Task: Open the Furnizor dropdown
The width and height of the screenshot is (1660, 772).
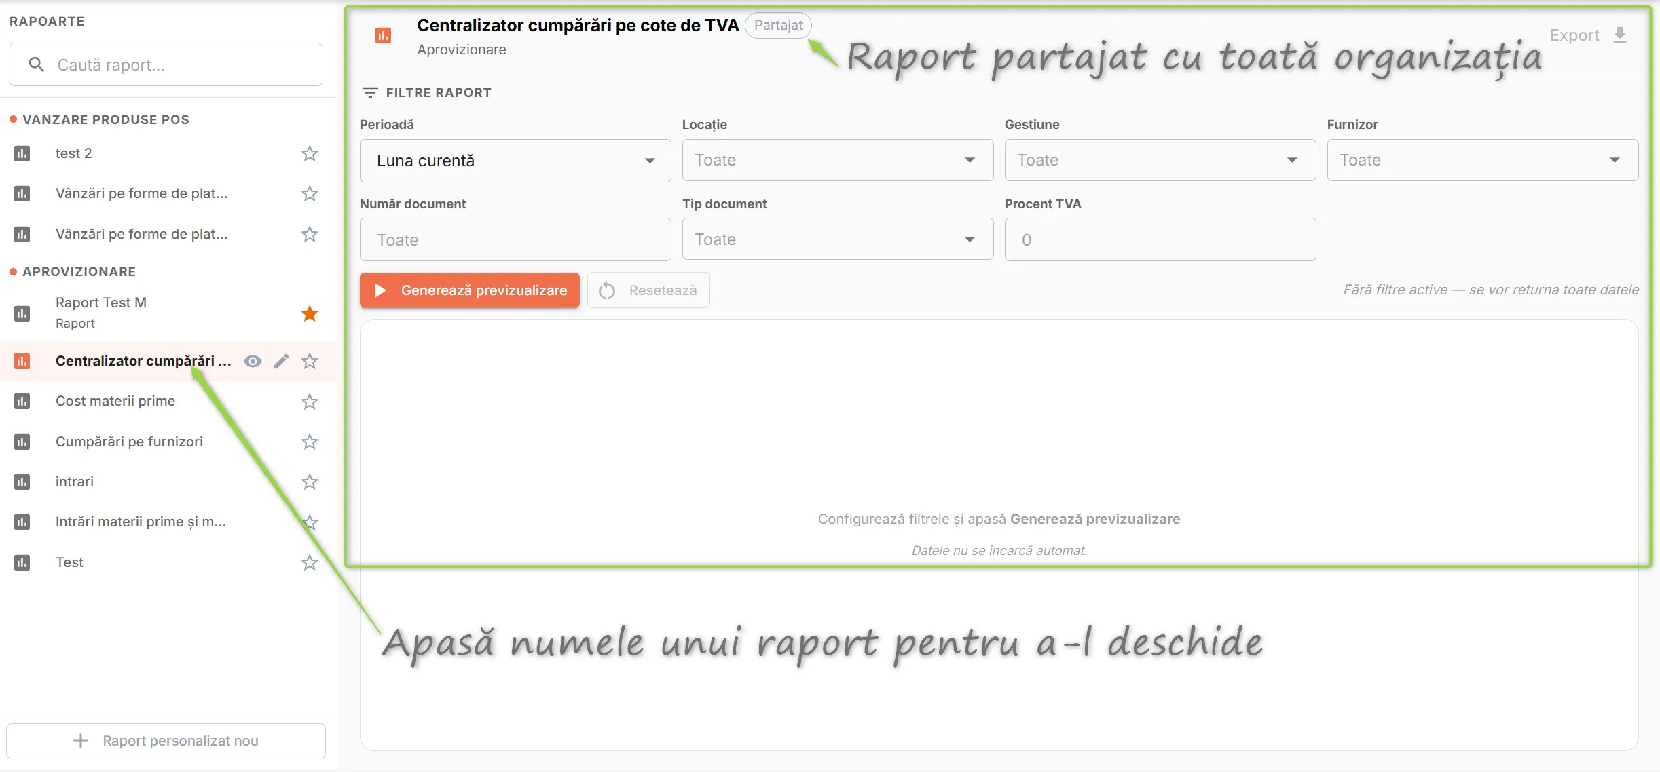Action: coord(1483,160)
